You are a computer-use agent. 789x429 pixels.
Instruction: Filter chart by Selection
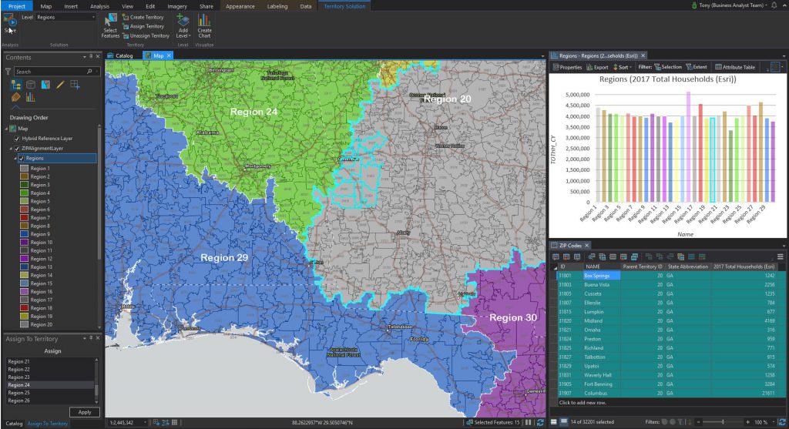tap(667, 67)
